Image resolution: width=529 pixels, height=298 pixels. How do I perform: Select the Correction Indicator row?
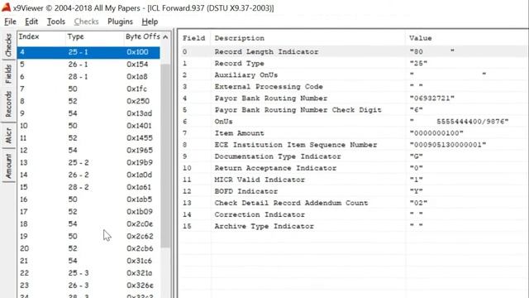(x=353, y=215)
